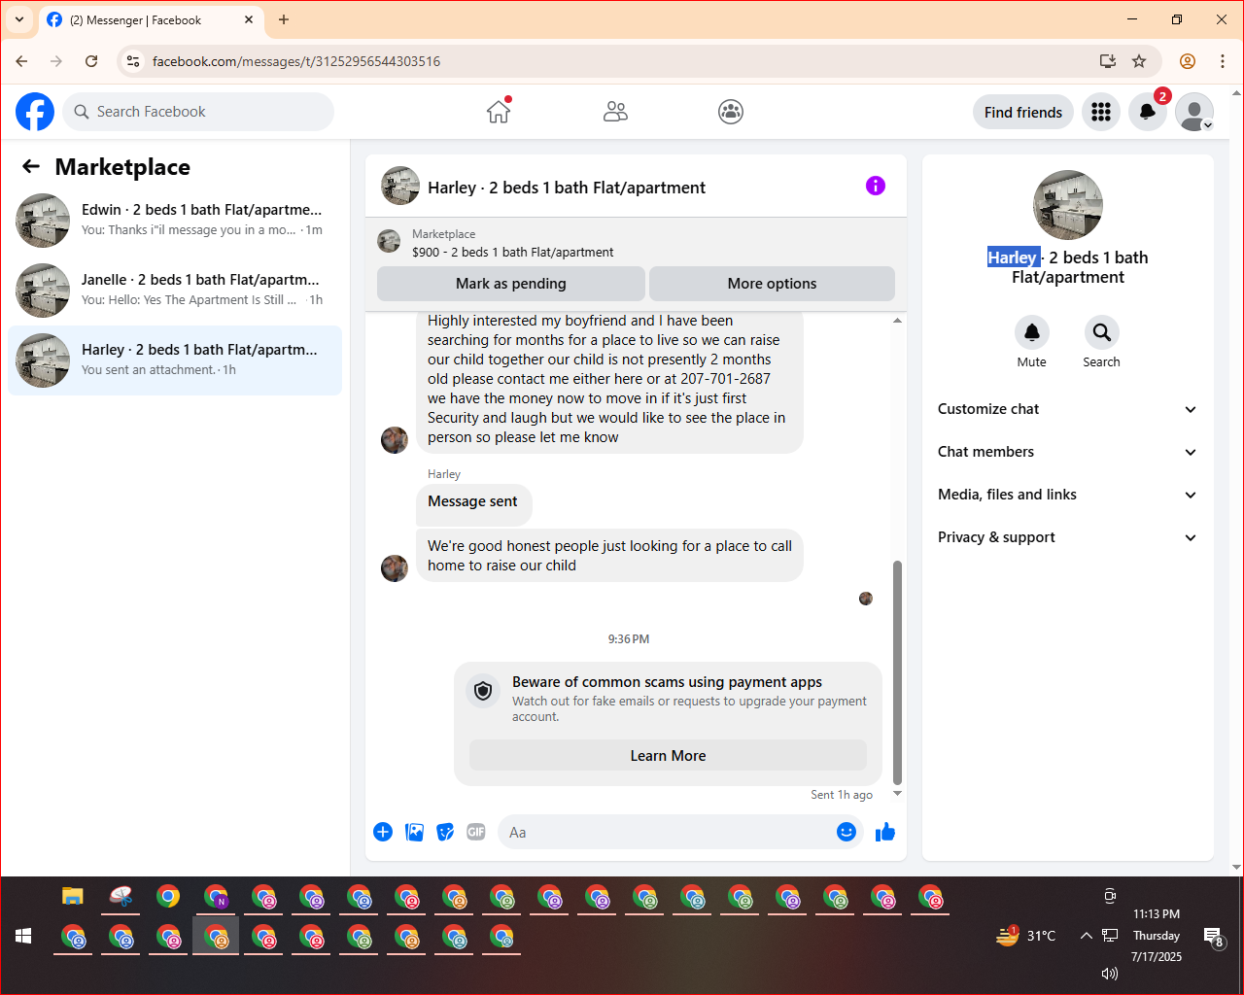1244x995 pixels.
Task: Open the Facebook Home icon
Action: point(499,112)
